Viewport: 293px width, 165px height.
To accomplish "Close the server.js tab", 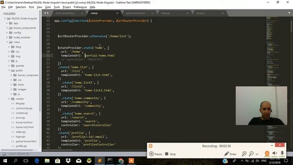I will tap(222, 13).
